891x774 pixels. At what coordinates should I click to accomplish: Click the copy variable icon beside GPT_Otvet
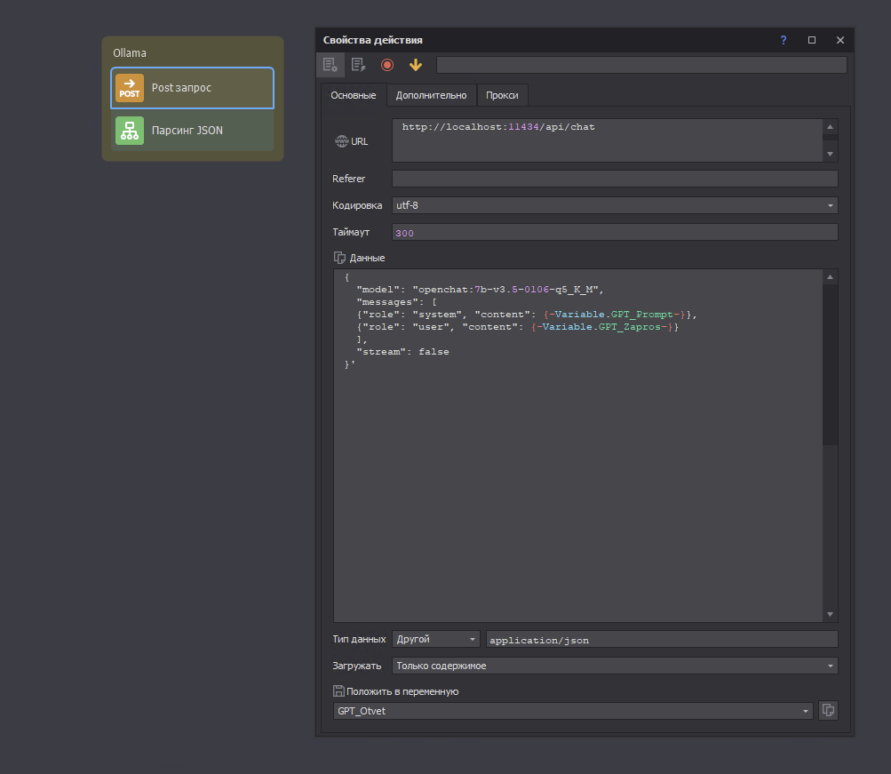(x=827, y=711)
